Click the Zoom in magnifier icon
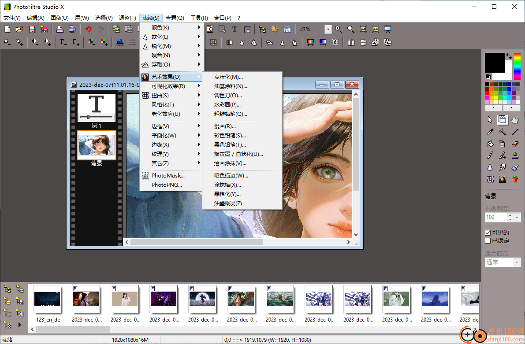The height and width of the screenshot is (344, 525). [339, 30]
